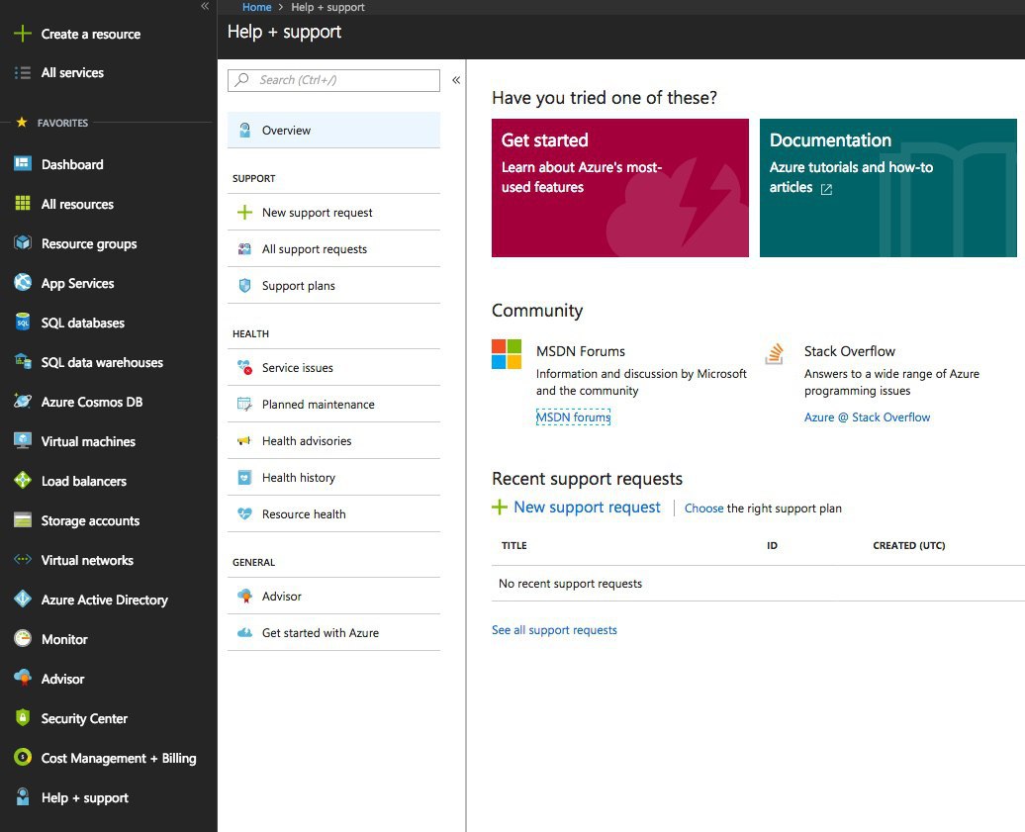Open the Documentation tile
Screen dimensions: 1025x832
(887, 188)
